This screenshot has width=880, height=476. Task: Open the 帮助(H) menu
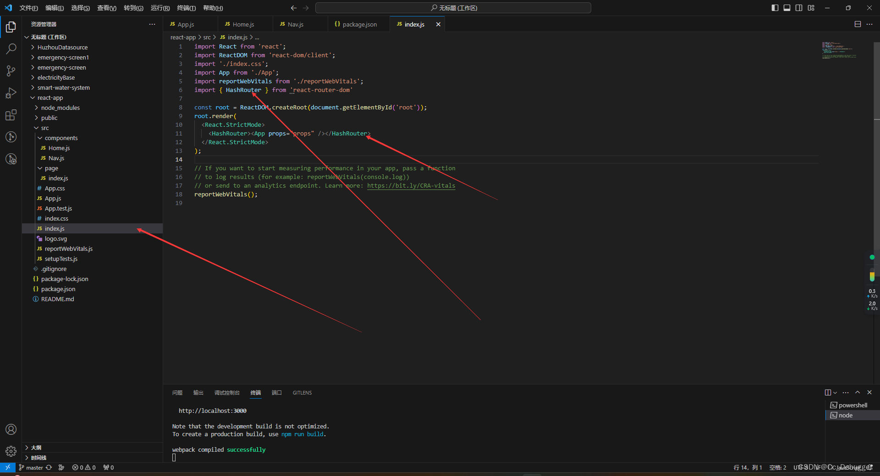(213, 8)
